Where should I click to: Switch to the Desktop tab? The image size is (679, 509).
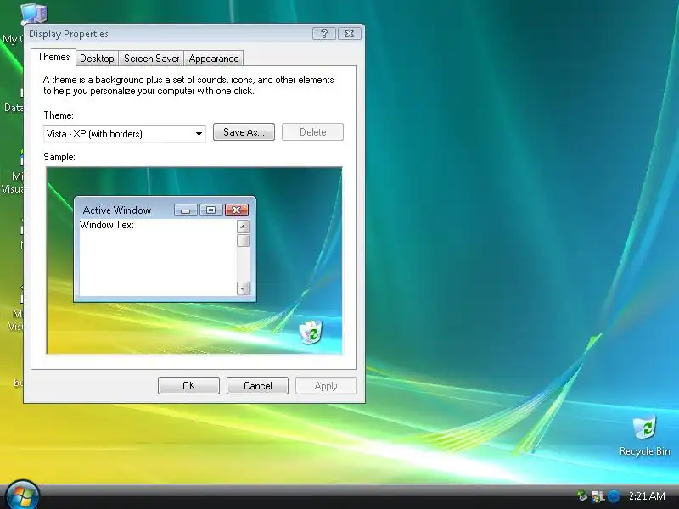coord(97,59)
